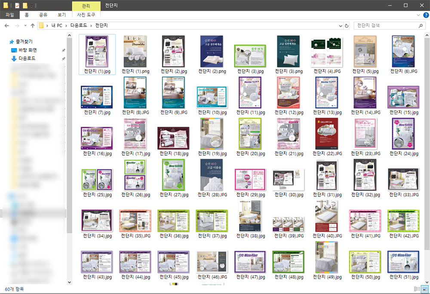This screenshot has height=294, width=430.
Task: Select 바탕 화면 in the navigation pane
Action: (x=28, y=50)
